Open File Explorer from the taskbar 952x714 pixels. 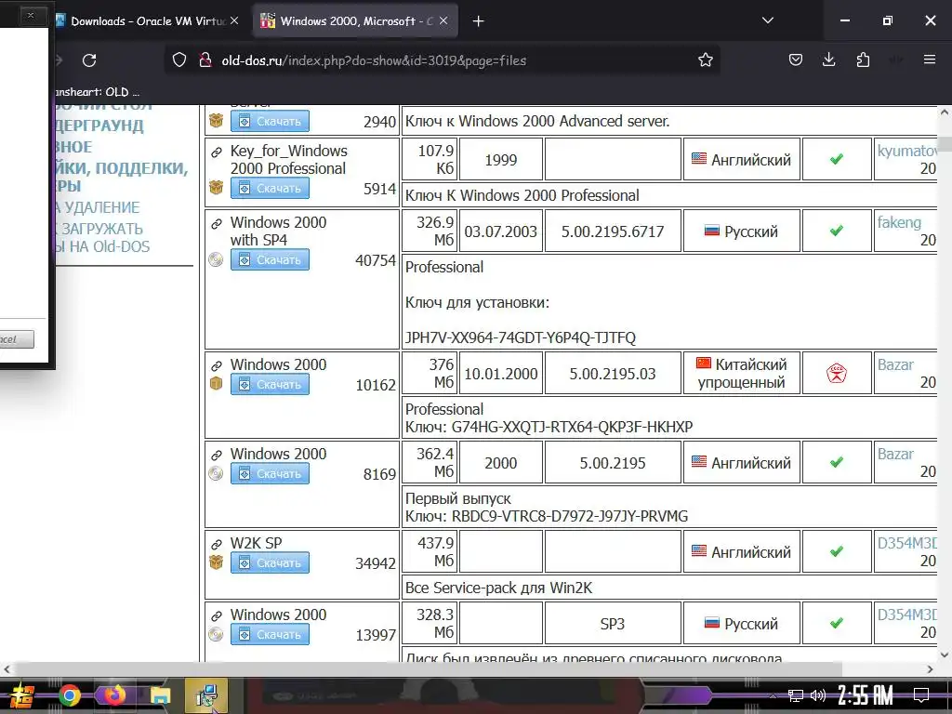[x=160, y=695]
